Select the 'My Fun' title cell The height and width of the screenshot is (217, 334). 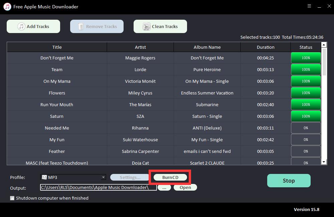57,140
